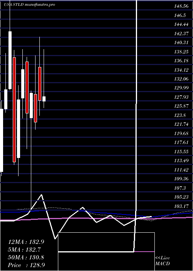Click the small white last candle near 127.93

pos(44,99)
